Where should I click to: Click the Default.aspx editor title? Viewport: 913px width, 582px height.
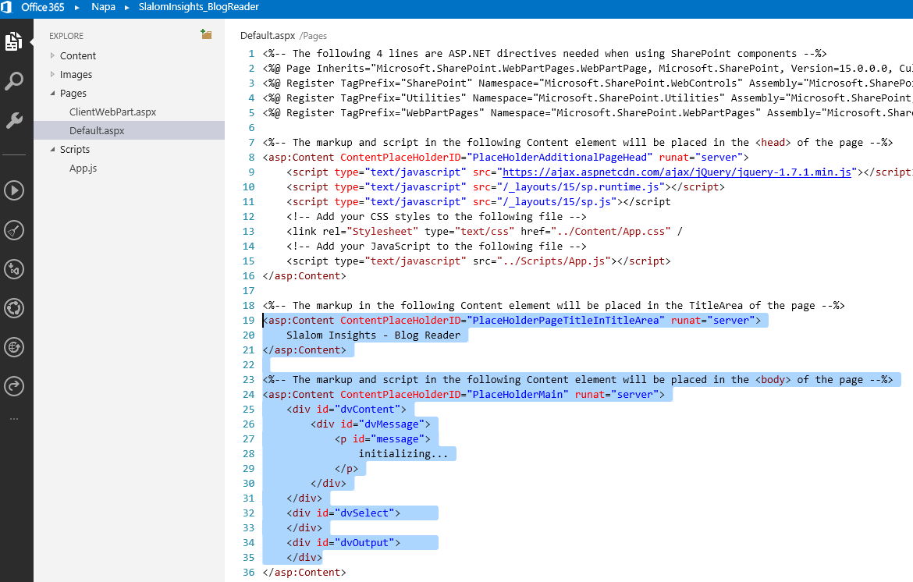[x=268, y=36]
